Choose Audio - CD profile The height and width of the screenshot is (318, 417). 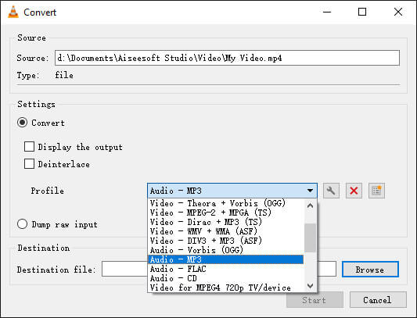[225, 278]
